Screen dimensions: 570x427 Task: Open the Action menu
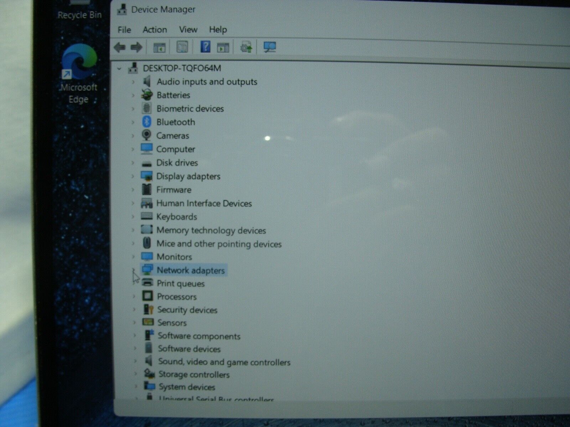coord(155,30)
